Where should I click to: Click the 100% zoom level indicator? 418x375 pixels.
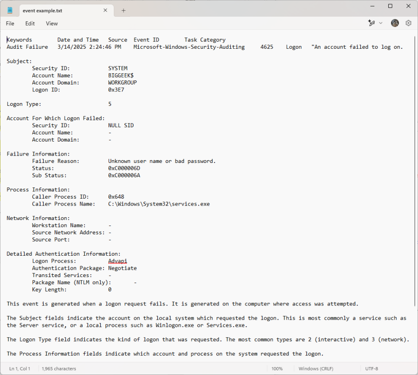[277, 368]
